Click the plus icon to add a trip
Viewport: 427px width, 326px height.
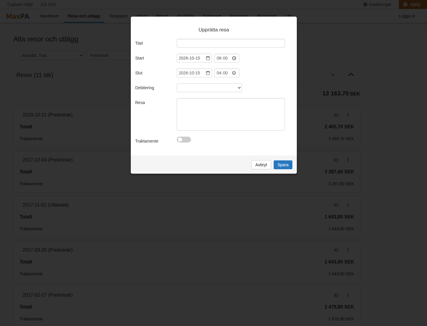tap(333, 75)
